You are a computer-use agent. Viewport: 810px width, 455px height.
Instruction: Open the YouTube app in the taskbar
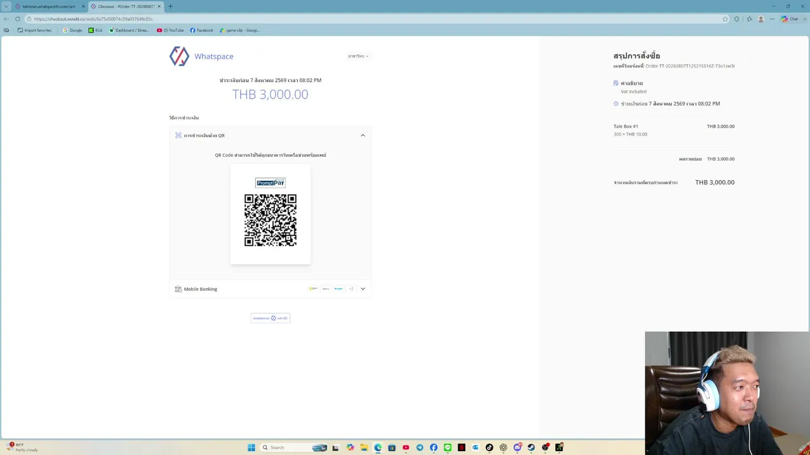tap(406, 447)
